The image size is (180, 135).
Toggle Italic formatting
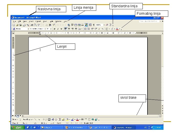coord(58,29)
